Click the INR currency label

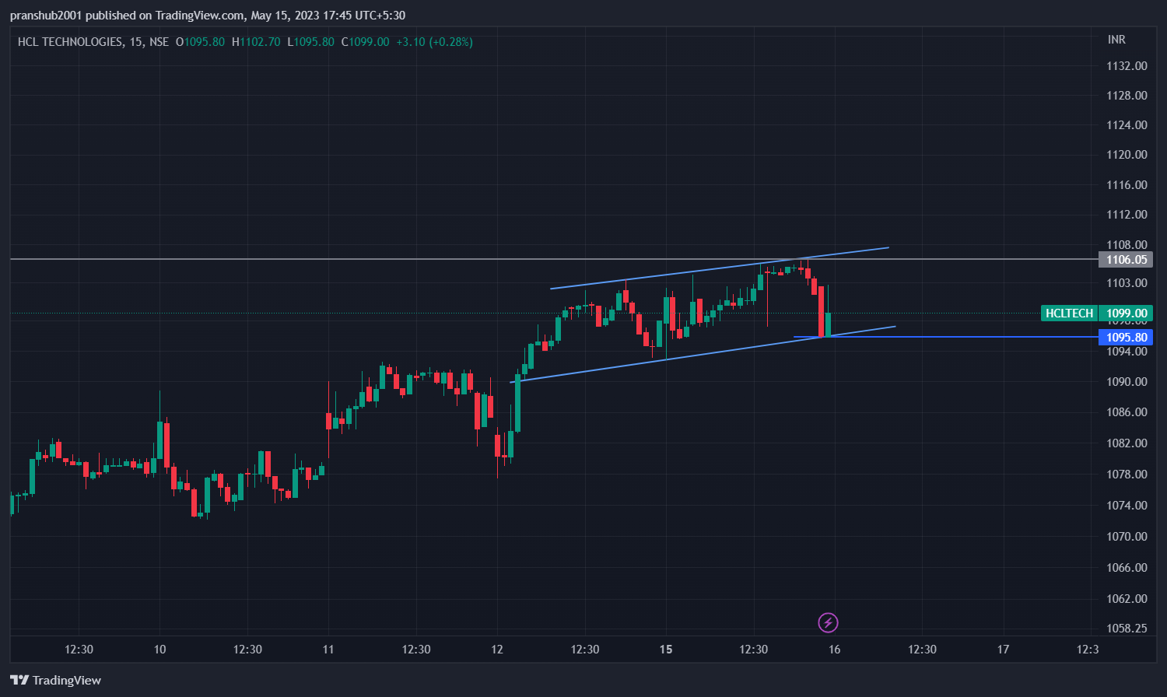(x=1116, y=39)
